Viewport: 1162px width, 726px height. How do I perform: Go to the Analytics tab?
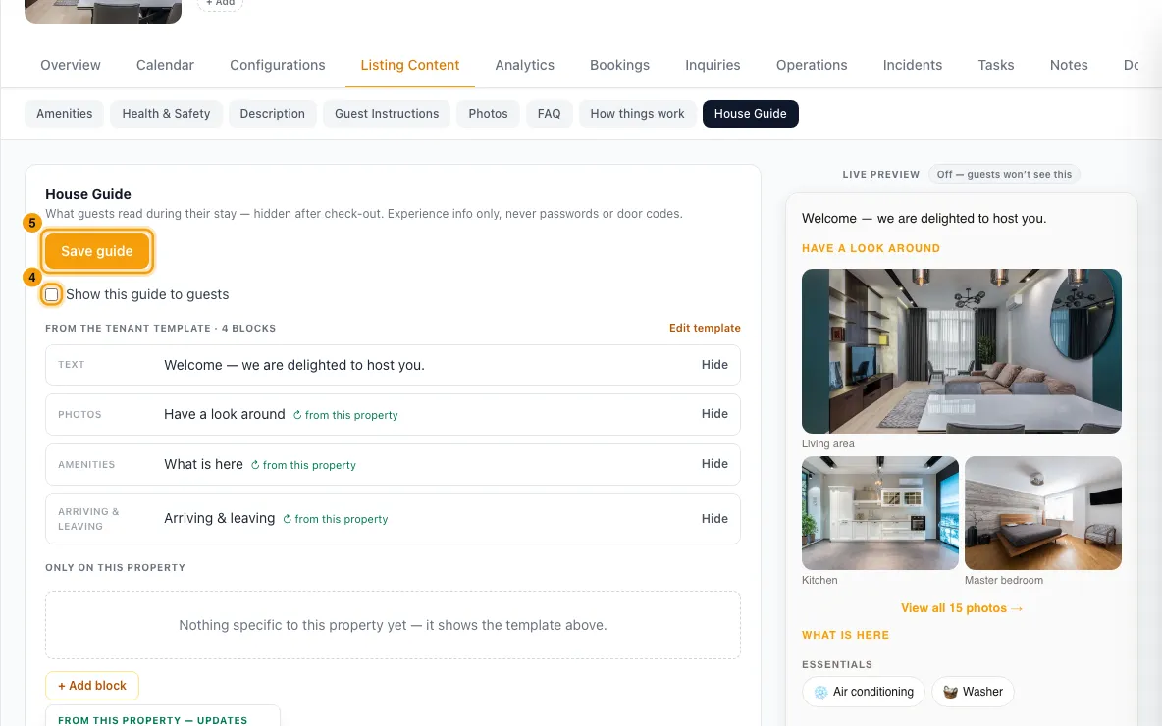point(525,65)
